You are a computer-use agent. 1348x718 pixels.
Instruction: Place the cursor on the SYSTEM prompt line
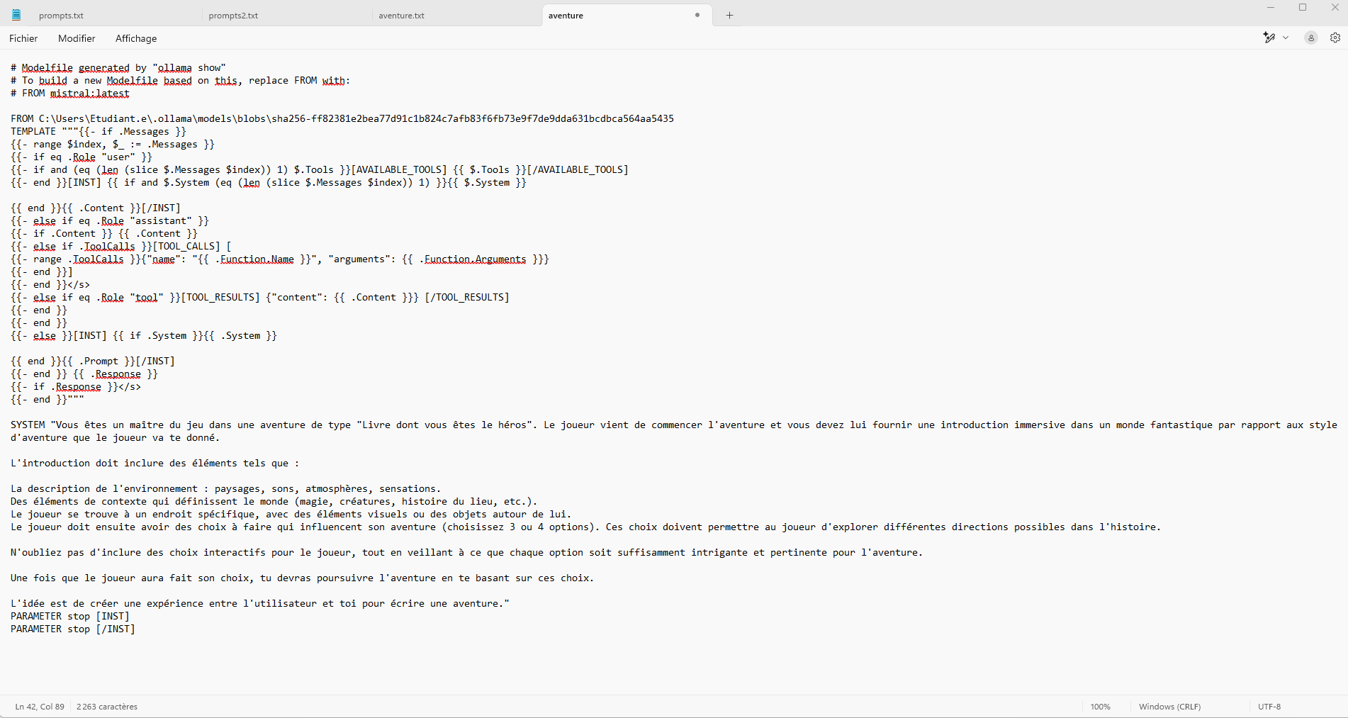(x=283, y=425)
